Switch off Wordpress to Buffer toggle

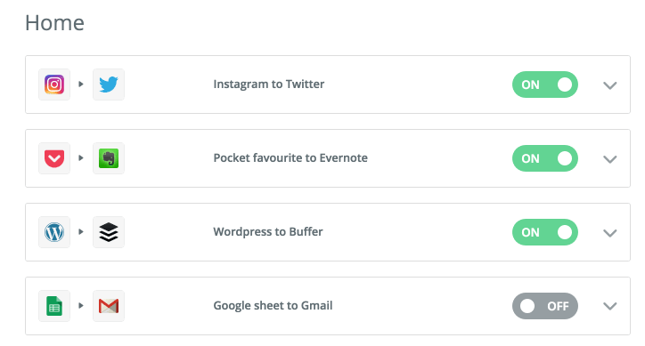(x=545, y=232)
